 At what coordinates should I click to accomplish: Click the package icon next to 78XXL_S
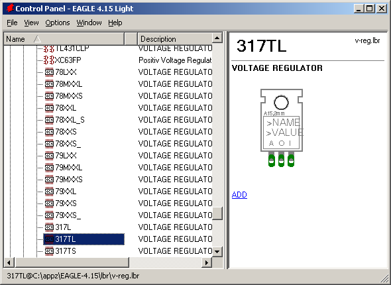(49, 120)
